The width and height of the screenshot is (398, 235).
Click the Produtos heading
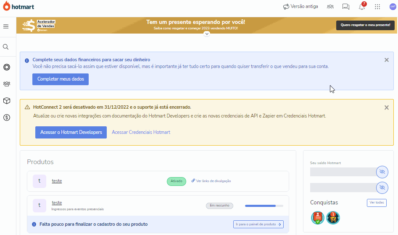coord(40,162)
